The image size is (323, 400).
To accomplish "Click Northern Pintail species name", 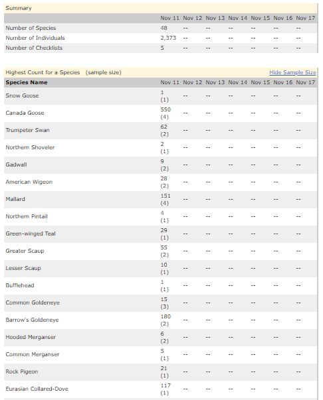I will tap(27, 216).
